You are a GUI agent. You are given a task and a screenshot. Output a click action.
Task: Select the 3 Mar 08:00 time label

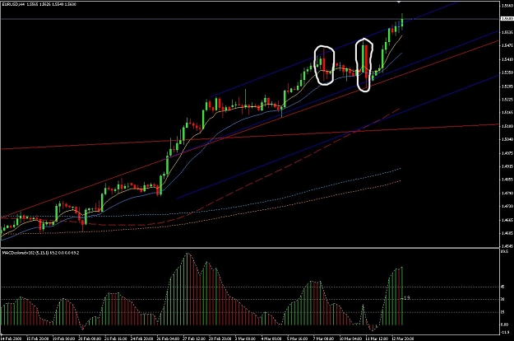pyautogui.click(x=245, y=338)
